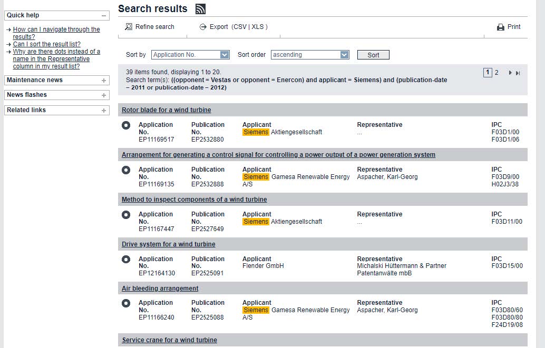
Task: Click publication number EP2527649
Action: click(208, 229)
